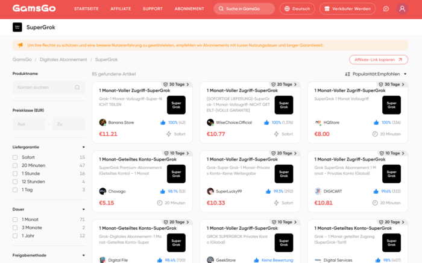Click thumbs-up icon for Chovago
422x263 pixels.
pyautogui.click(x=163, y=191)
